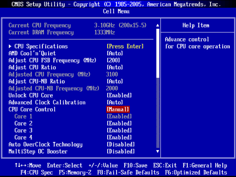Select Auto OverClock Technology menu row
This screenshot has height=177, width=236.
pos(81,144)
